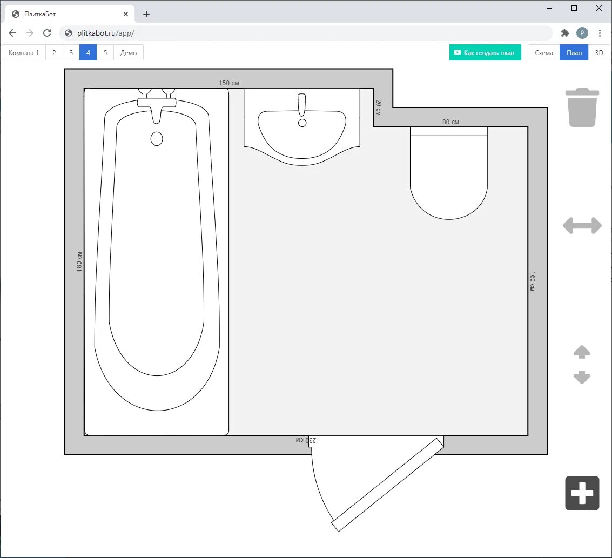Click the Как создать план button
Screen dimensions: 612x558
[485, 53]
